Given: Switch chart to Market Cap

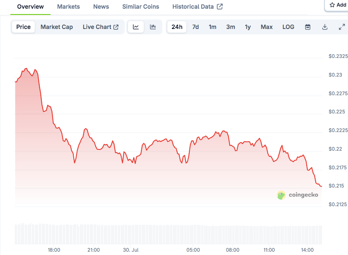Looking at the screenshot, I should pos(57,27).
